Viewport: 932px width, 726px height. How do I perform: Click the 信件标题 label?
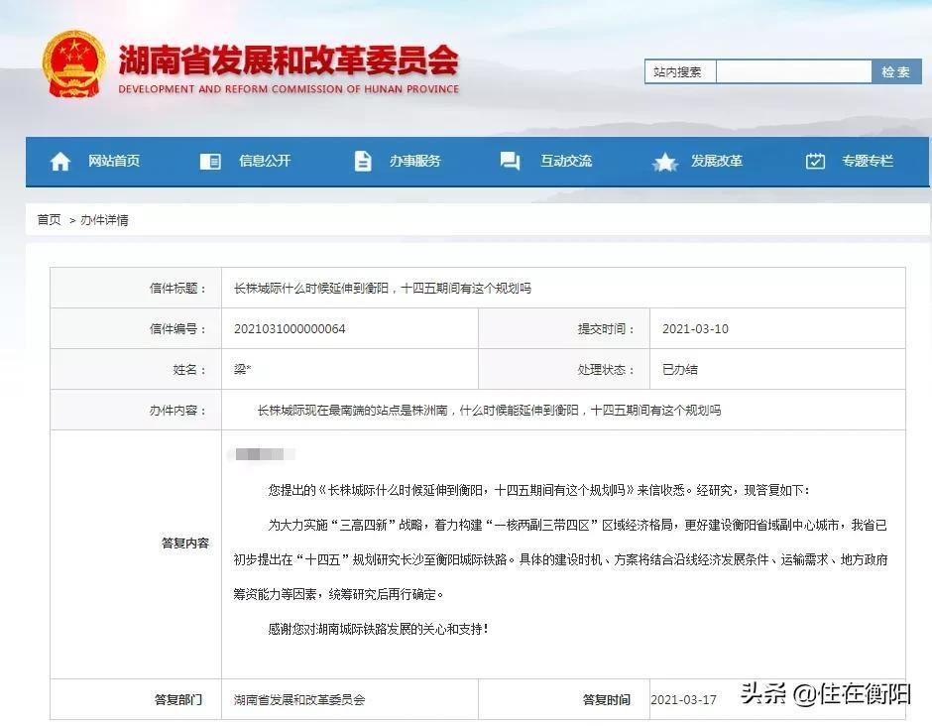177,289
